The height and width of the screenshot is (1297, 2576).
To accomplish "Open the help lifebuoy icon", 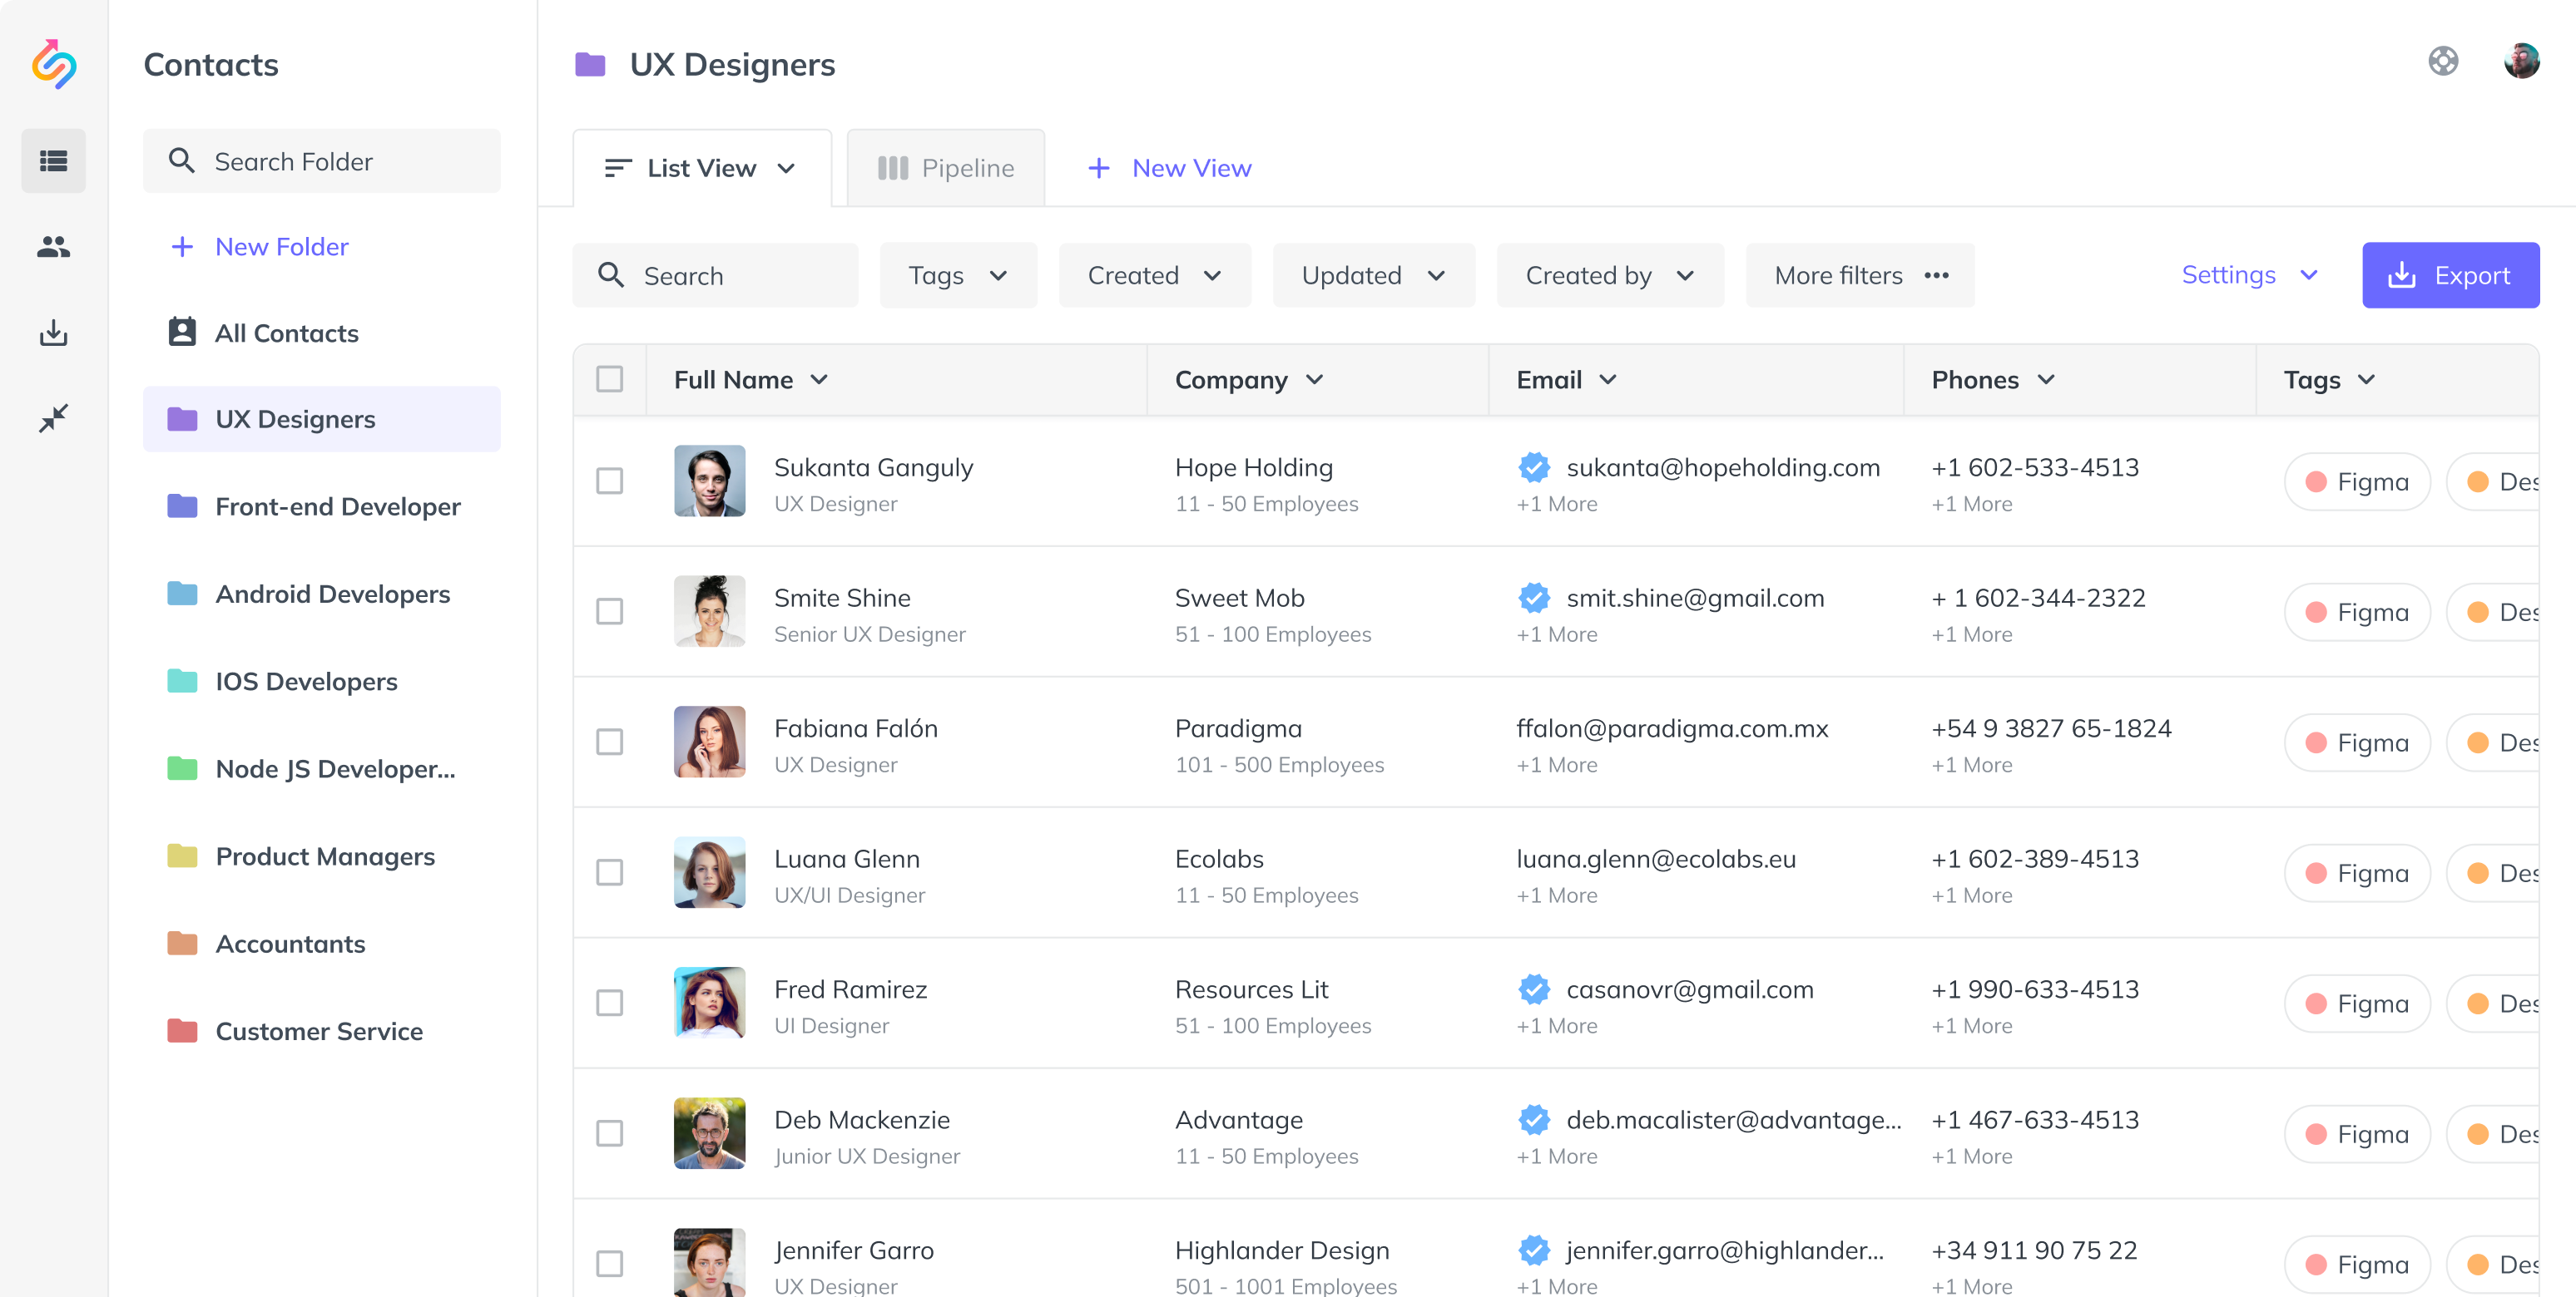I will coord(2442,62).
